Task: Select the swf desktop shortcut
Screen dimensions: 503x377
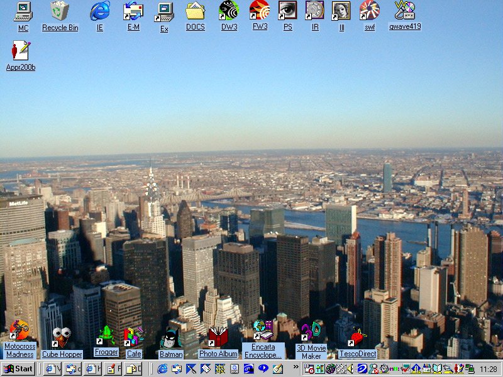Action: 369,11
